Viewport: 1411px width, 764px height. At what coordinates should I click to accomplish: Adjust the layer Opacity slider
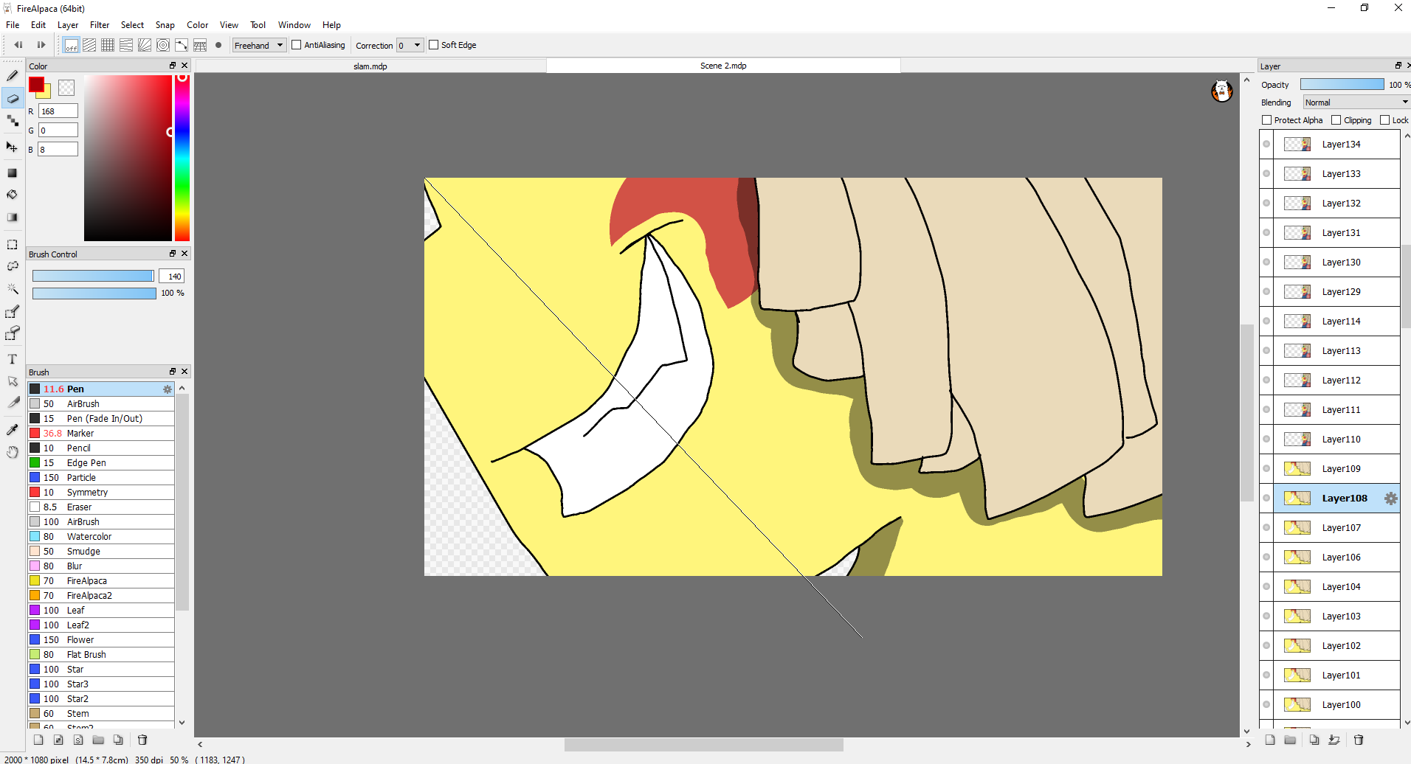1342,85
